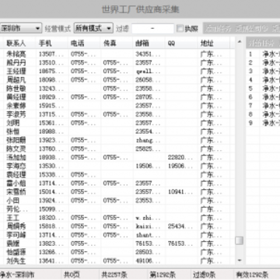
Task: Click mobile number cell 18929...
Action: [x=51, y=97]
